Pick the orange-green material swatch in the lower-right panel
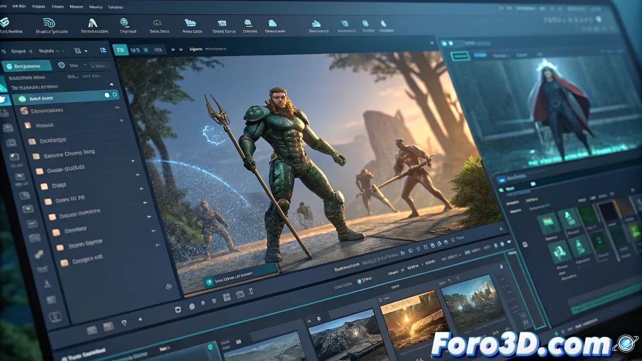 pos(549,223)
